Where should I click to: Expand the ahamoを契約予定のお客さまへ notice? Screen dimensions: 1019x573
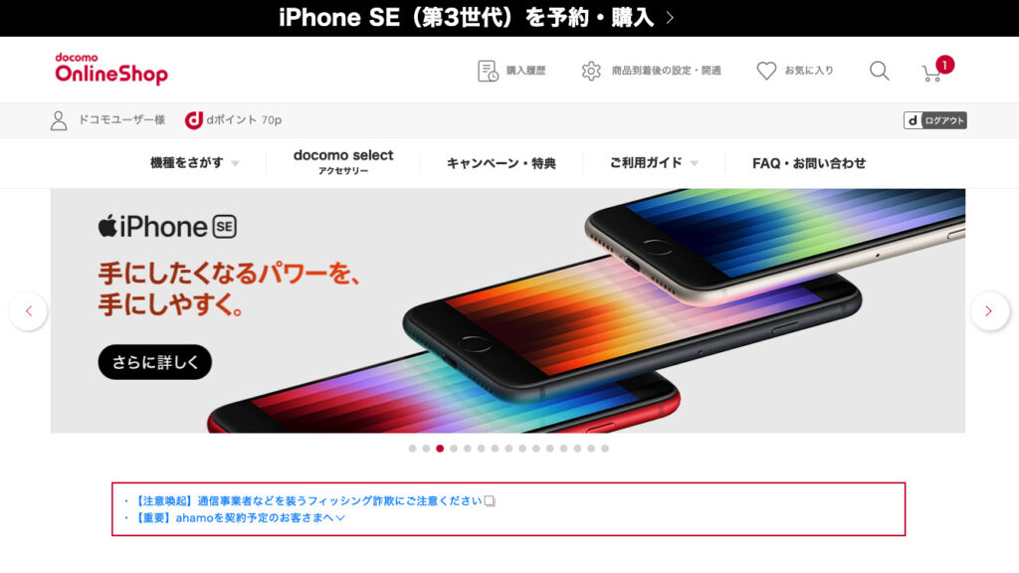240,517
